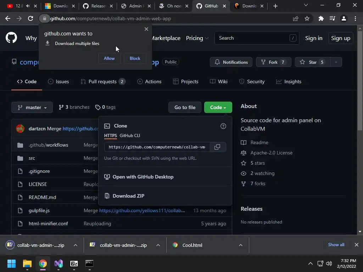Expand options for the first collab-vm-admin zip download
The width and height of the screenshot is (363, 272).
(76, 245)
